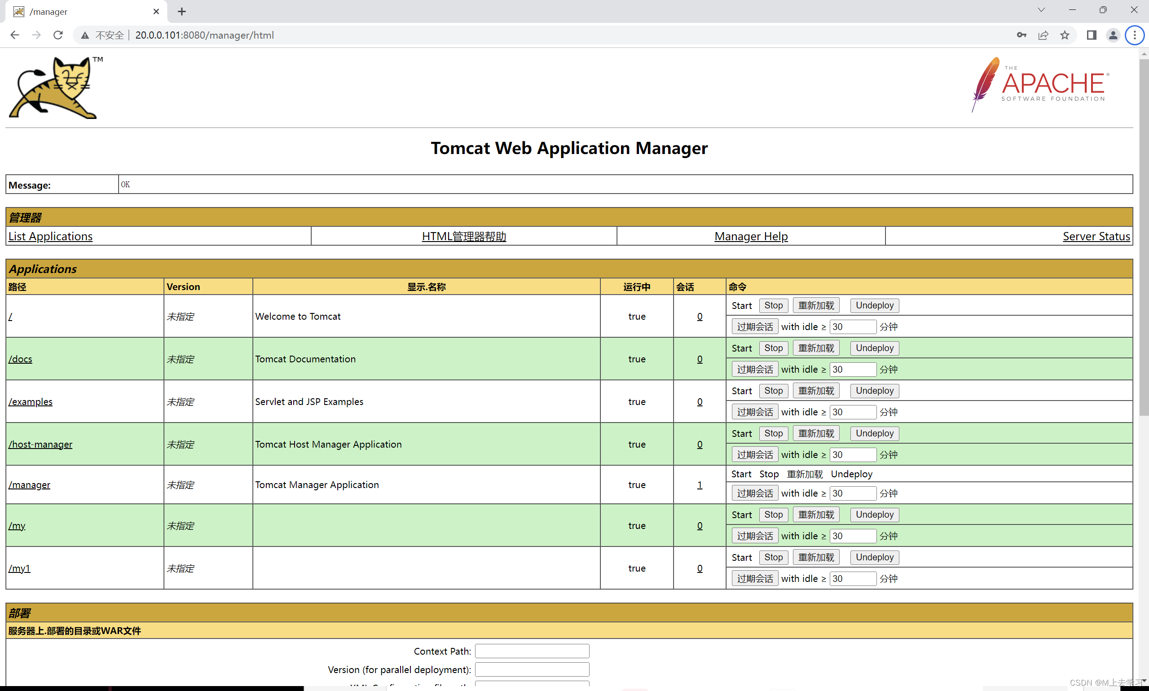1149x691 pixels.
Task: Click idle minutes field for /my1
Action: point(853,578)
